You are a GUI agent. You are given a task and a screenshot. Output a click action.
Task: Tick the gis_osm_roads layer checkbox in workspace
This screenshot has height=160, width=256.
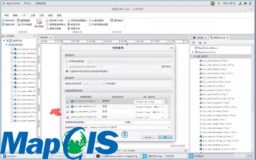(12, 91)
